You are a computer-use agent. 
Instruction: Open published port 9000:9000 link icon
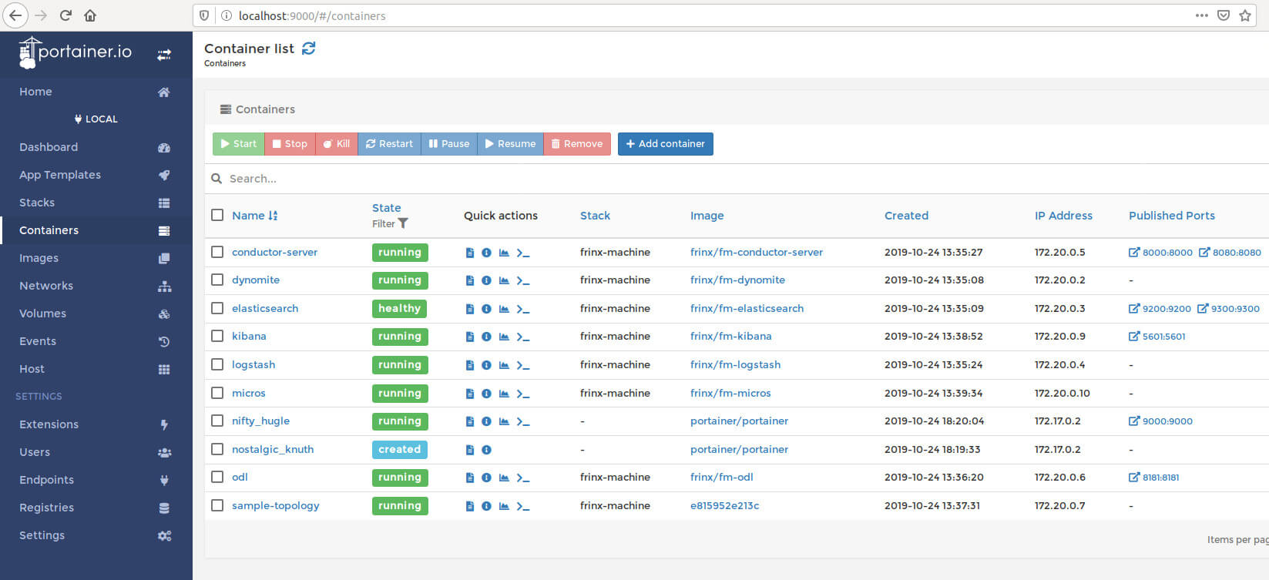click(x=1134, y=421)
